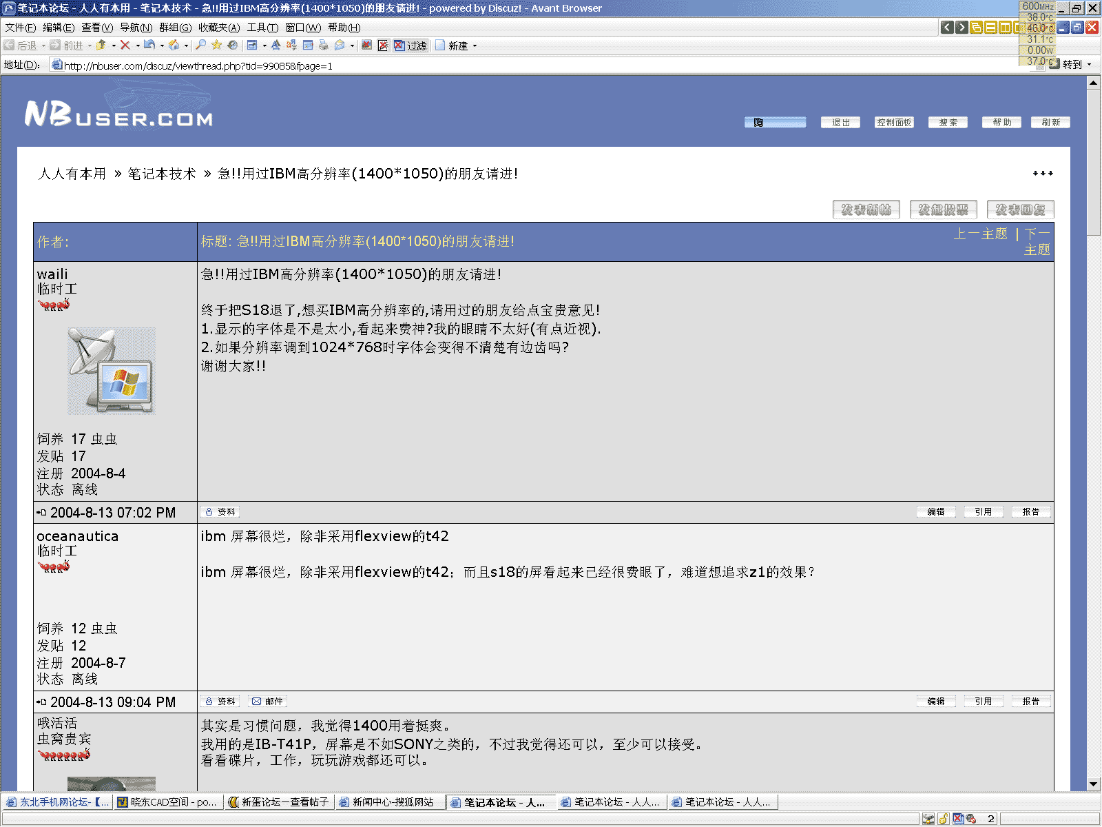Click 引用 quote button on waili's post
1102x827 pixels.
(983, 511)
